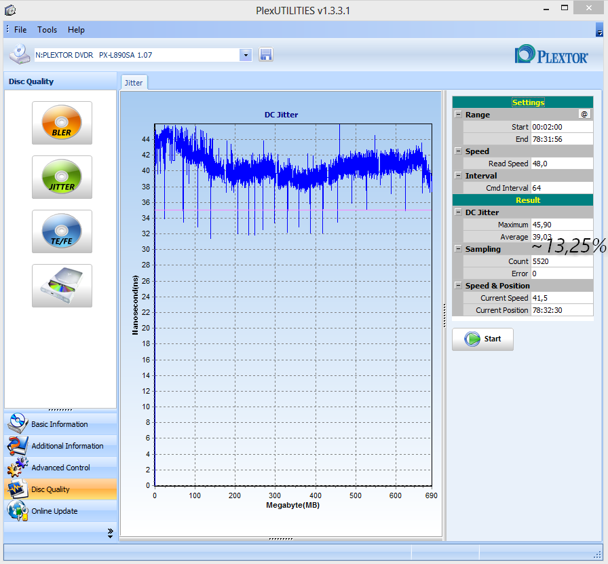Click the chart panel bottom splitter grip

pyautogui.click(x=281, y=539)
